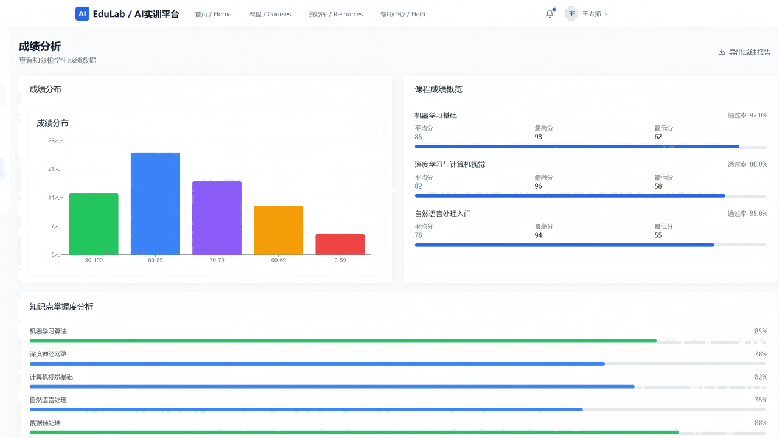
Task: Click 数据预处理 mastery progress bar
Action: (x=399, y=432)
